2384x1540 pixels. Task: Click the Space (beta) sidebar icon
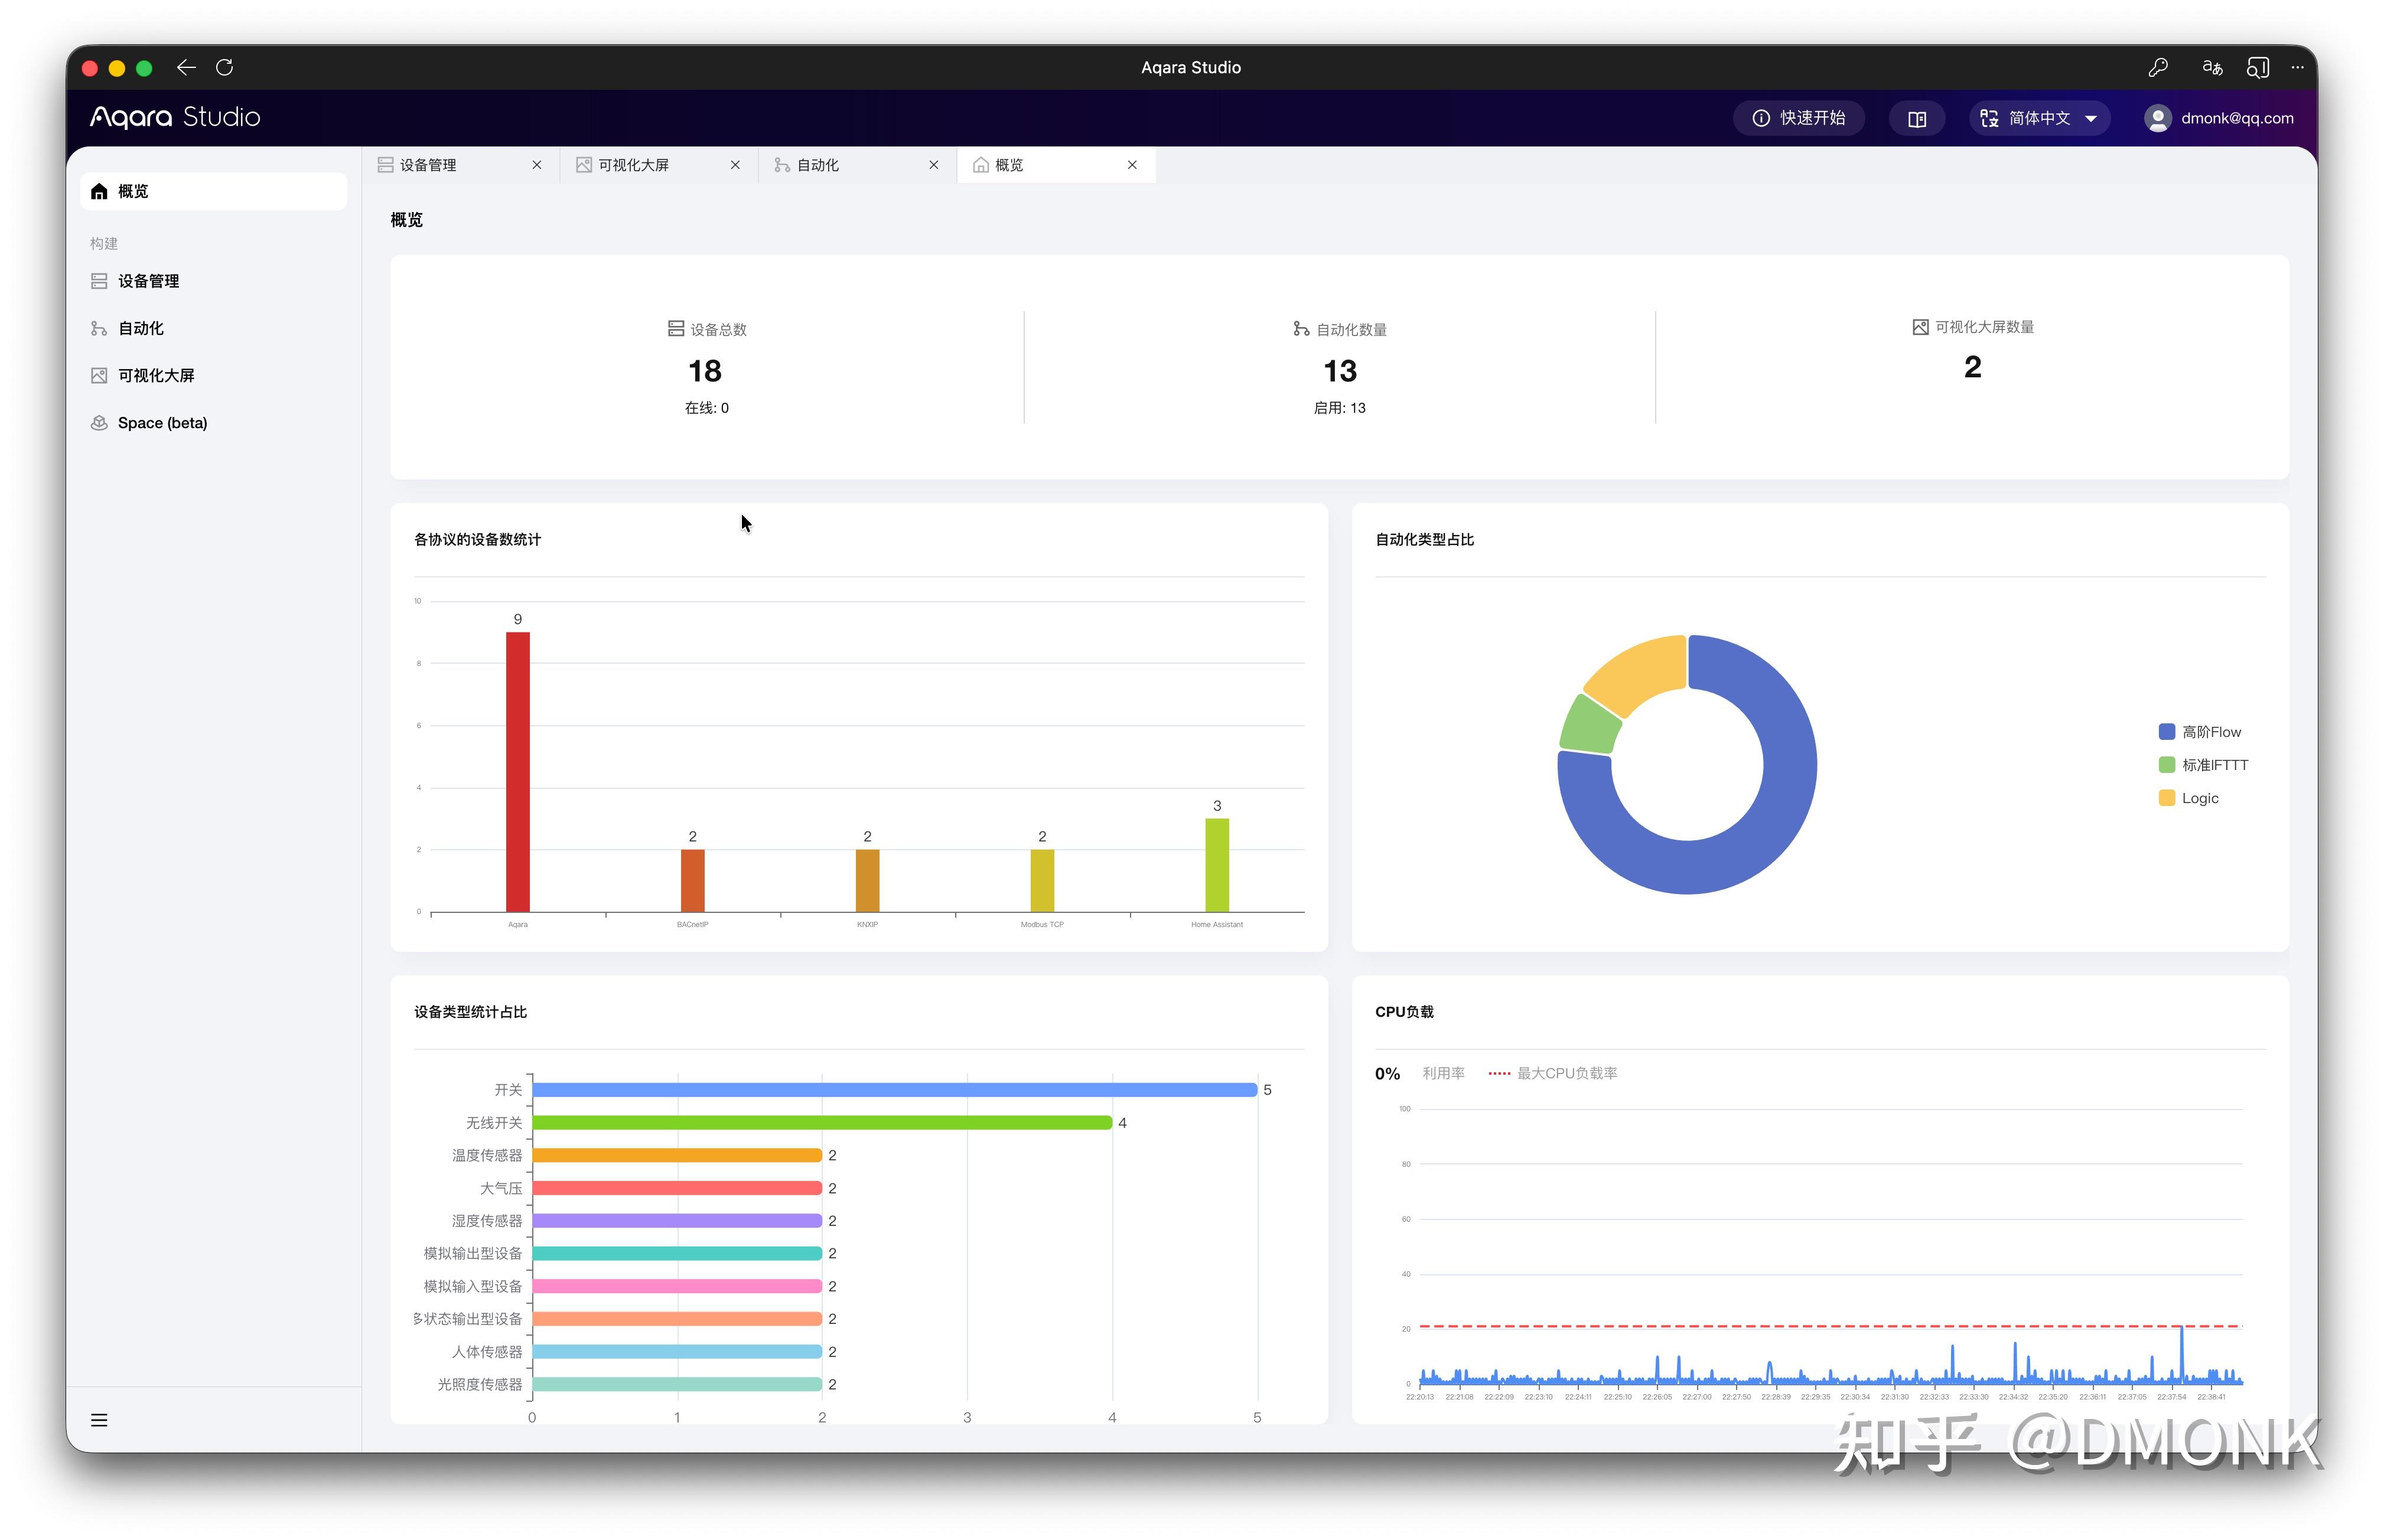click(x=99, y=423)
